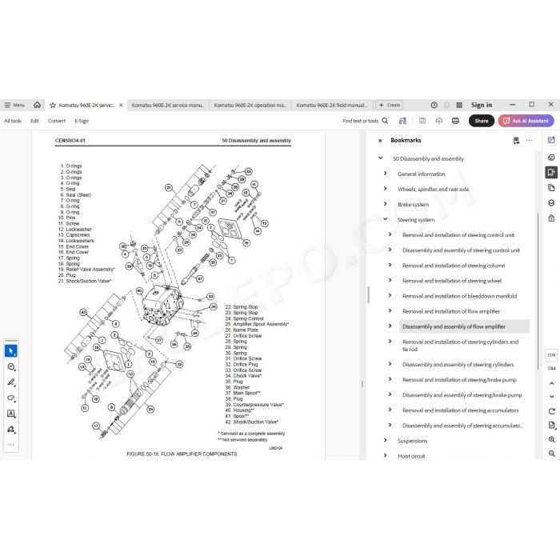This screenshot has width=560, height=560.
Task: Open the notifications bell icon
Action: coord(446,105)
